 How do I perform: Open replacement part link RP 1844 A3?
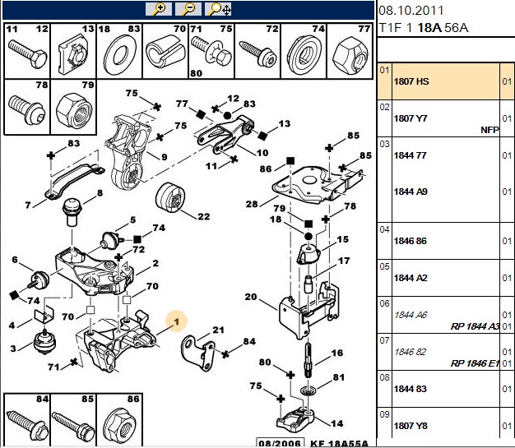point(475,326)
